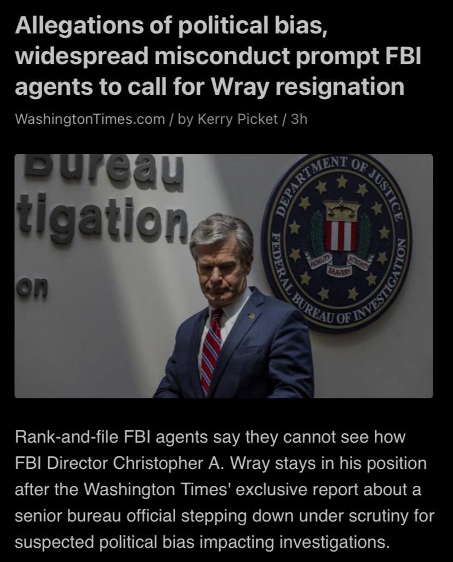Viewport: 453px width, 562px height.
Task: Click summary line starting "Rank-and-file FBI agents"
Action: [x=210, y=437]
